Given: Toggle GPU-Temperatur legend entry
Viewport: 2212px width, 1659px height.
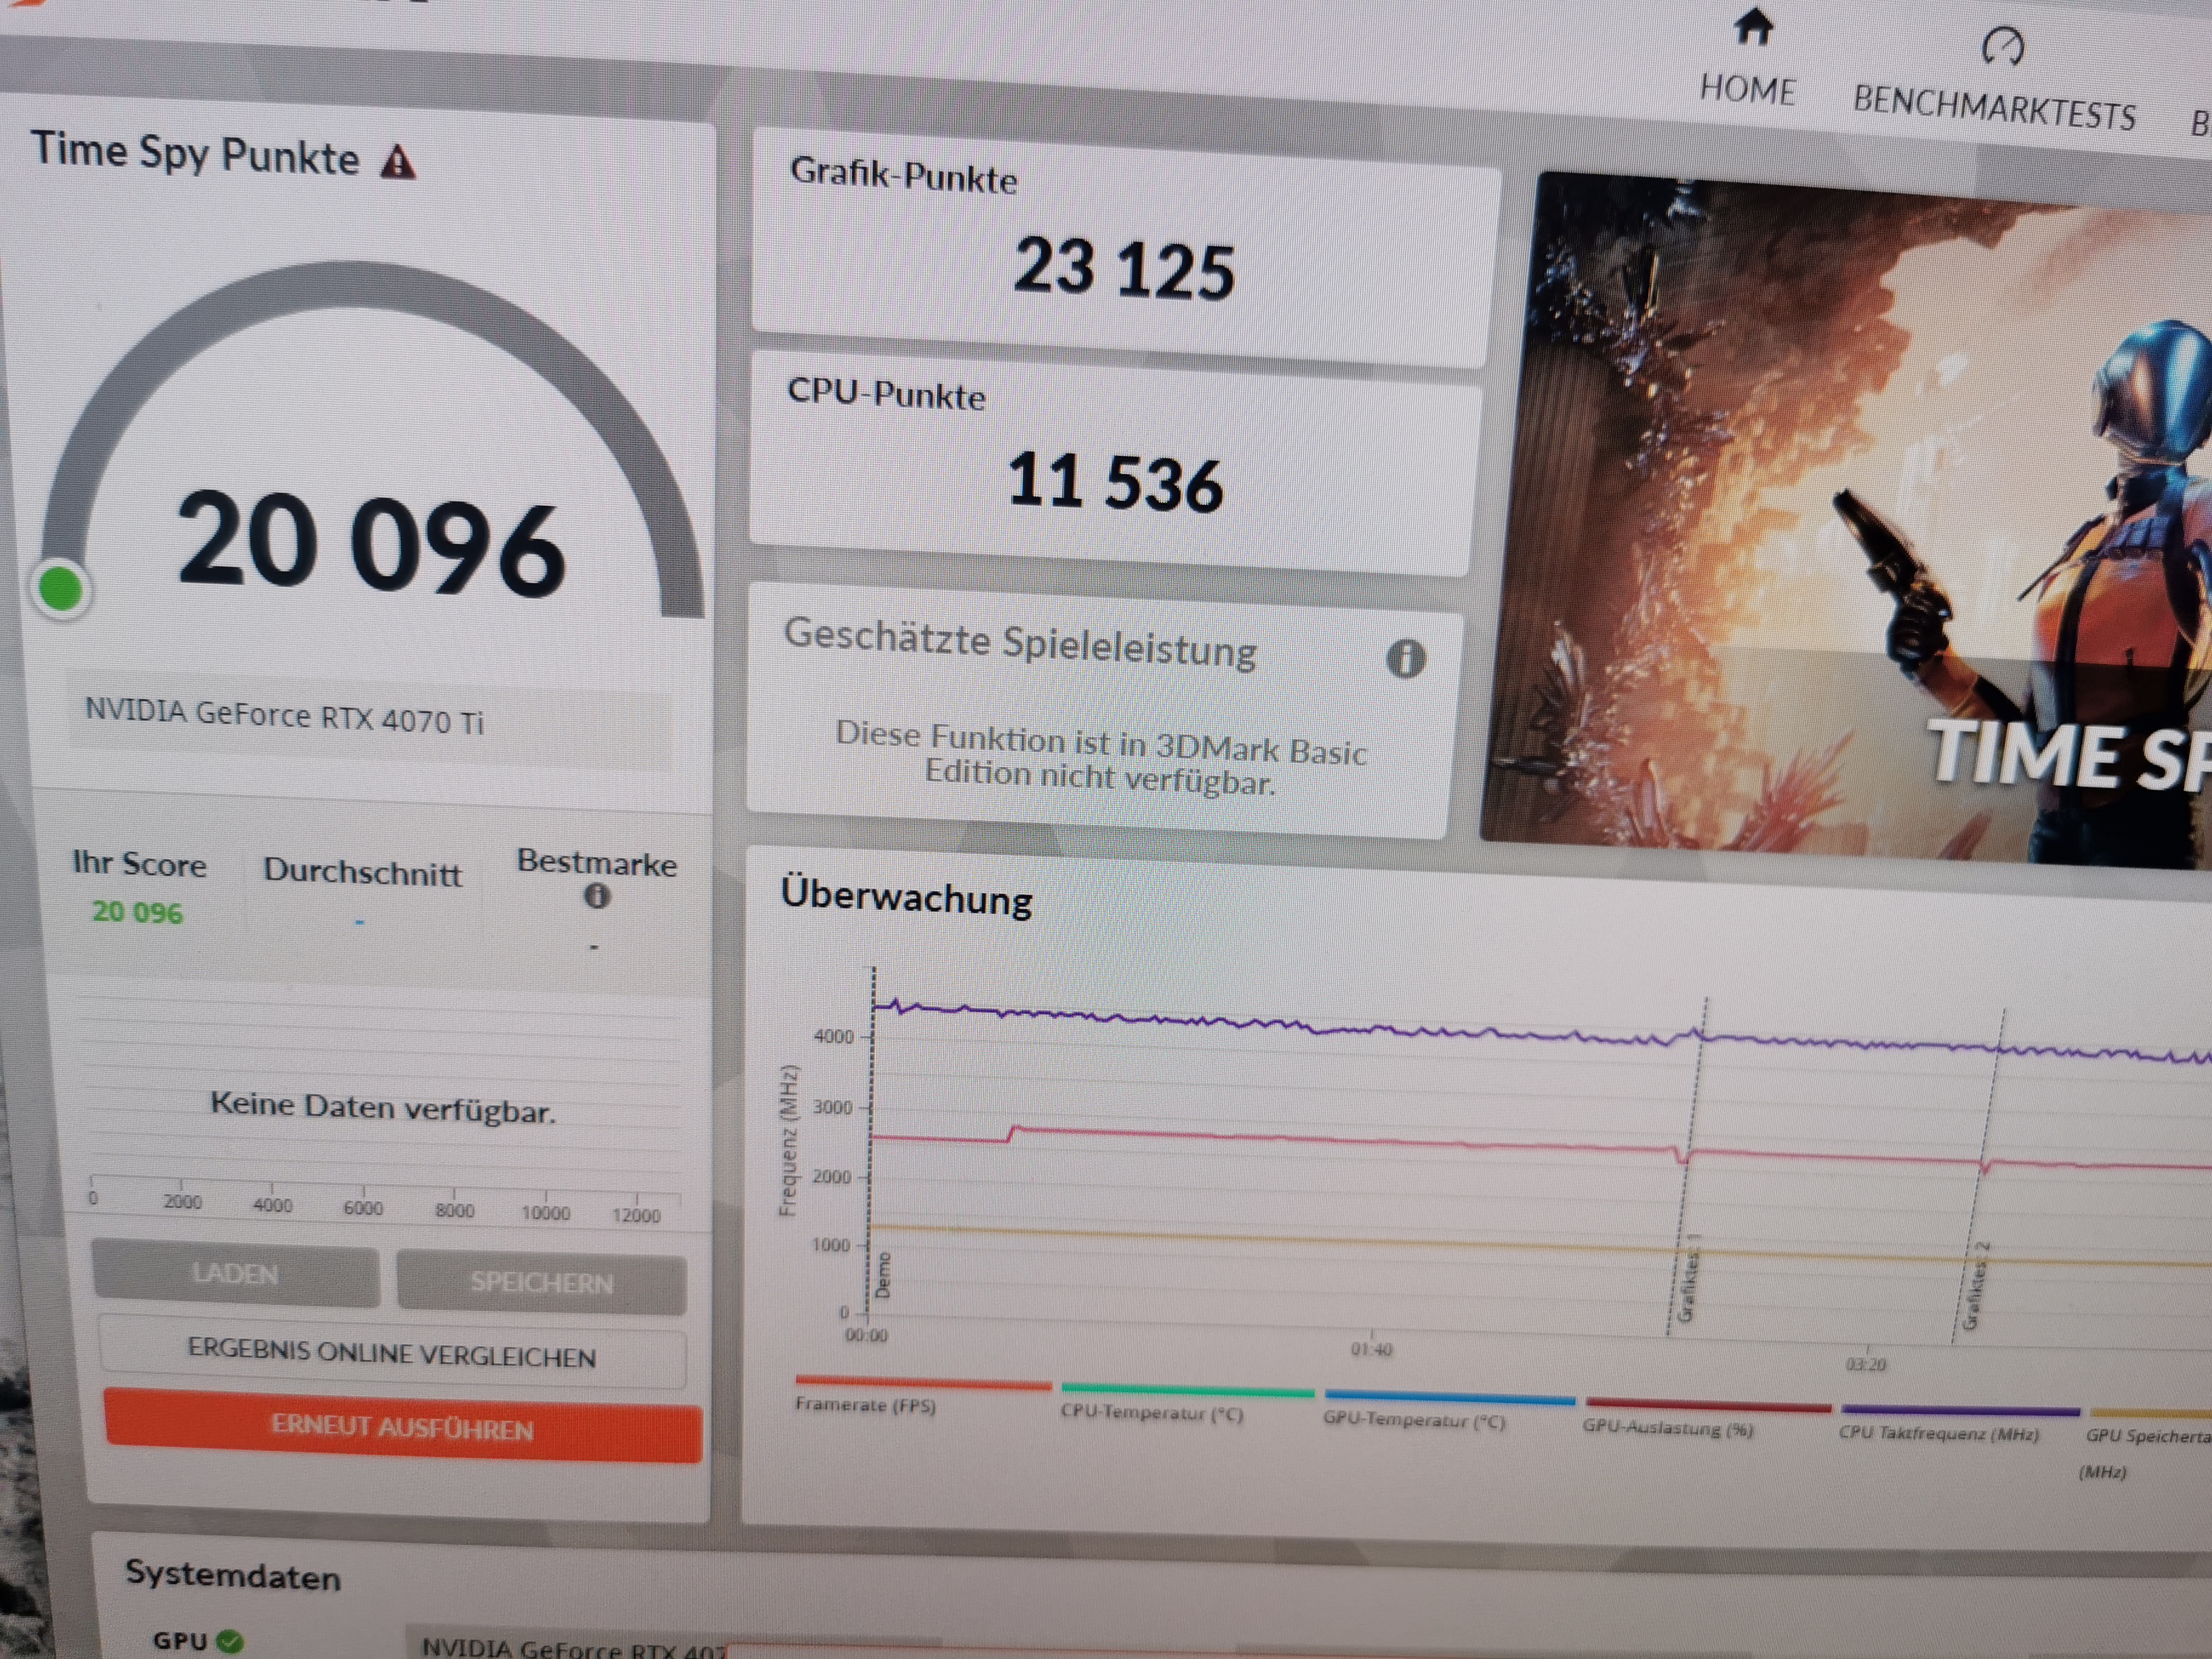Looking at the screenshot, I should coord(1414,1420).
